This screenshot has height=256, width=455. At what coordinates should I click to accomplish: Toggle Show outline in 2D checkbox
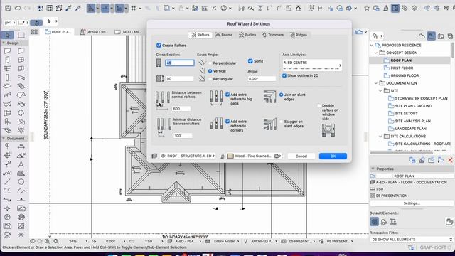pos(284,75)
